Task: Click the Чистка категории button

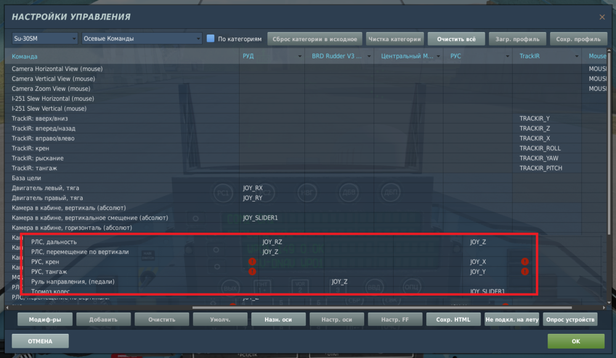Action: 394,39
